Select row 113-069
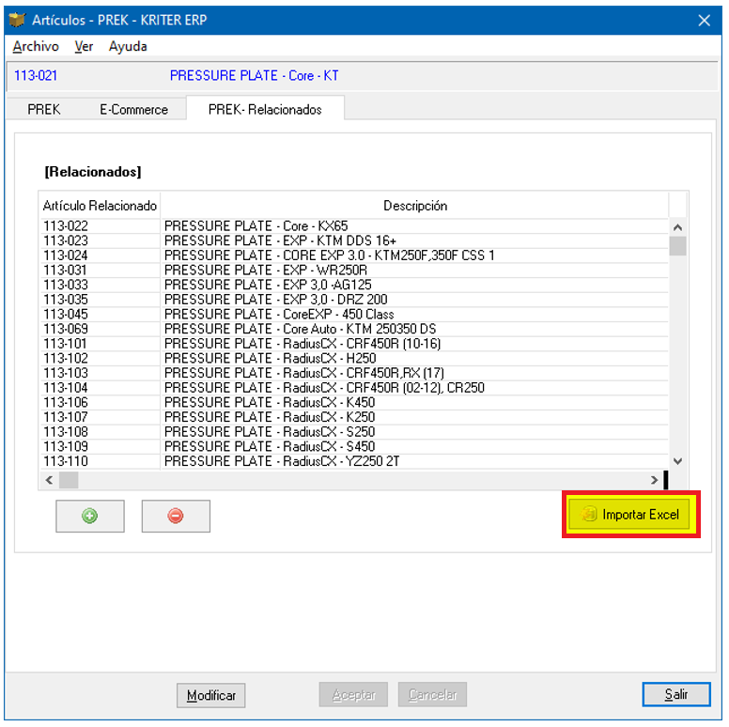 click(354, 329)
